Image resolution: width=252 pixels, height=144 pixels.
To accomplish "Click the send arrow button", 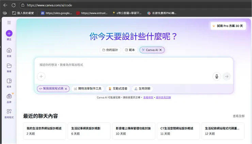I will coord(226,76).
